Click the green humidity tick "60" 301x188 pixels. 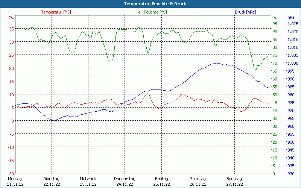275,79
